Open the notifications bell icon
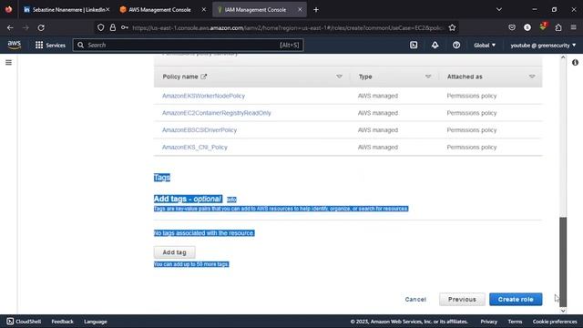The height and width of the screenshot is (328, 583). click(435, 45)
